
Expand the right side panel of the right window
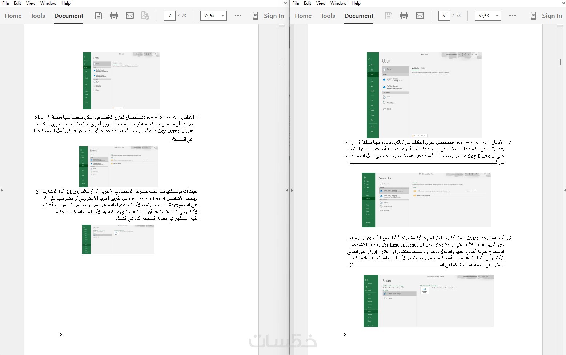pos(565,190)
